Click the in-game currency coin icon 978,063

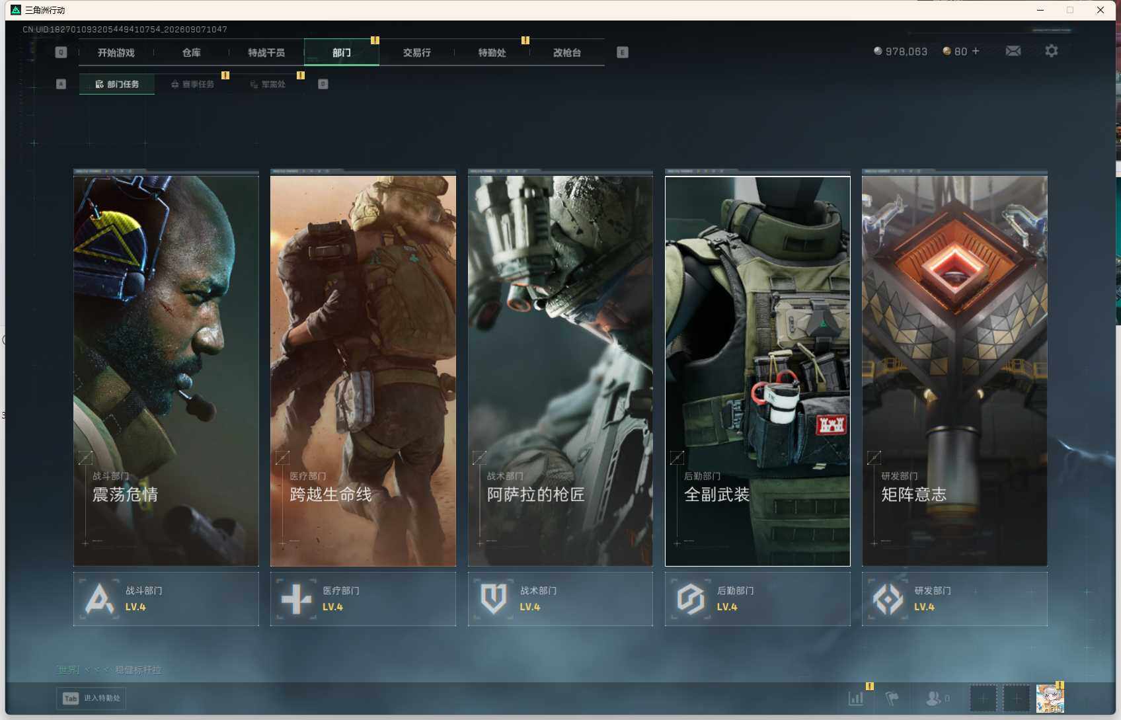878,51
